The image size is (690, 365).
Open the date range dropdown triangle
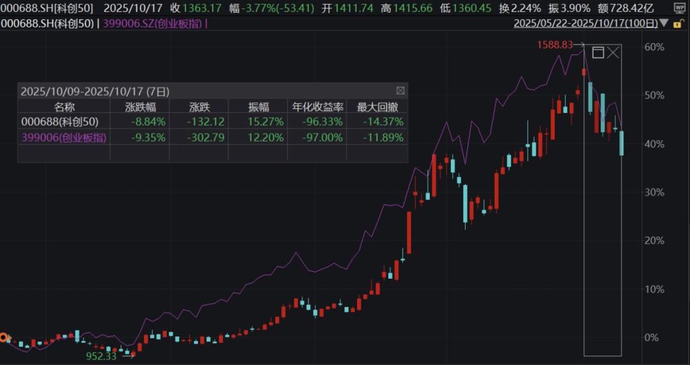(665, 24)
